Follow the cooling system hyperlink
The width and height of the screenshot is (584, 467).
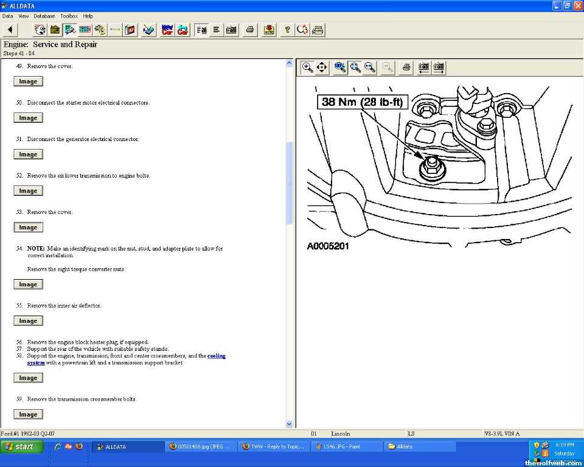click(216, 356)
